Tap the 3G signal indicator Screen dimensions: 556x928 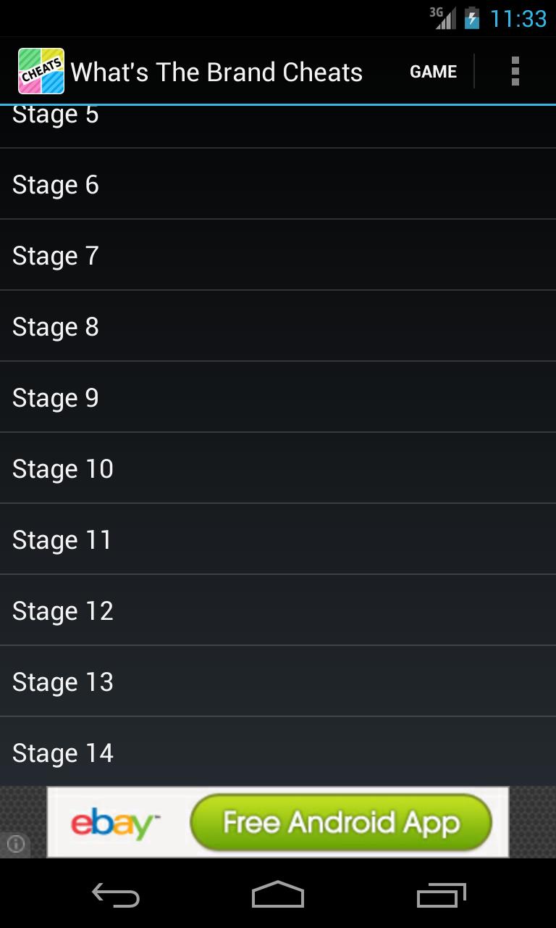point(443,18)
